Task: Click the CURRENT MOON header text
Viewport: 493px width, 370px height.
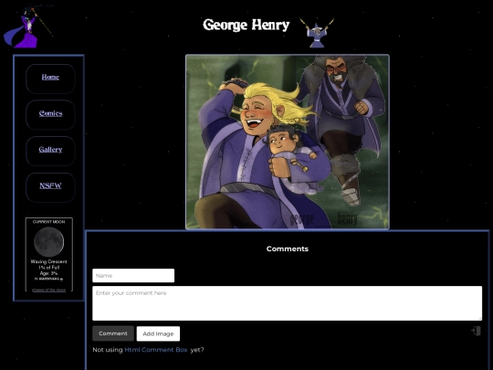Action: click(48, 222)
